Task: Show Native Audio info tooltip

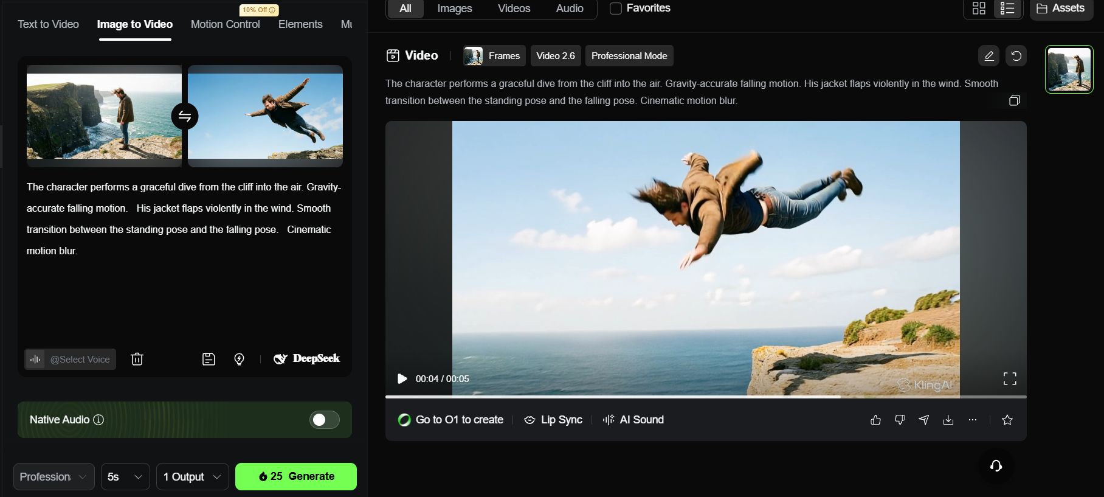Action: click(x=98, y=420)
